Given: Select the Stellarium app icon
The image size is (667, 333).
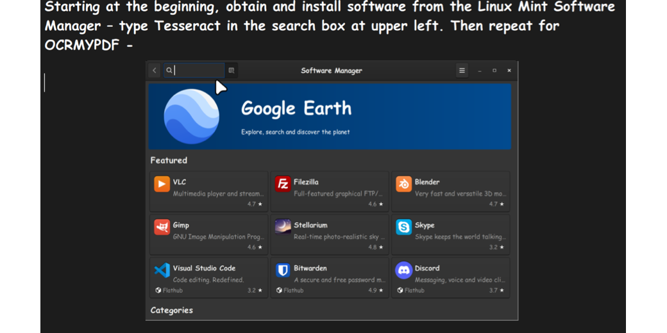Looking at the screenshot, I should click(x=283, y=226).
